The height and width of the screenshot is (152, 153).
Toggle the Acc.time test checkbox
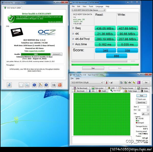click(73, 44)
